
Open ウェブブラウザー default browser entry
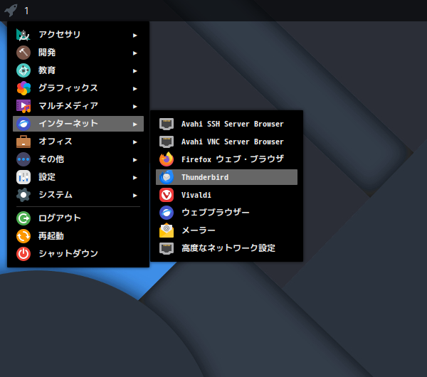226,213
